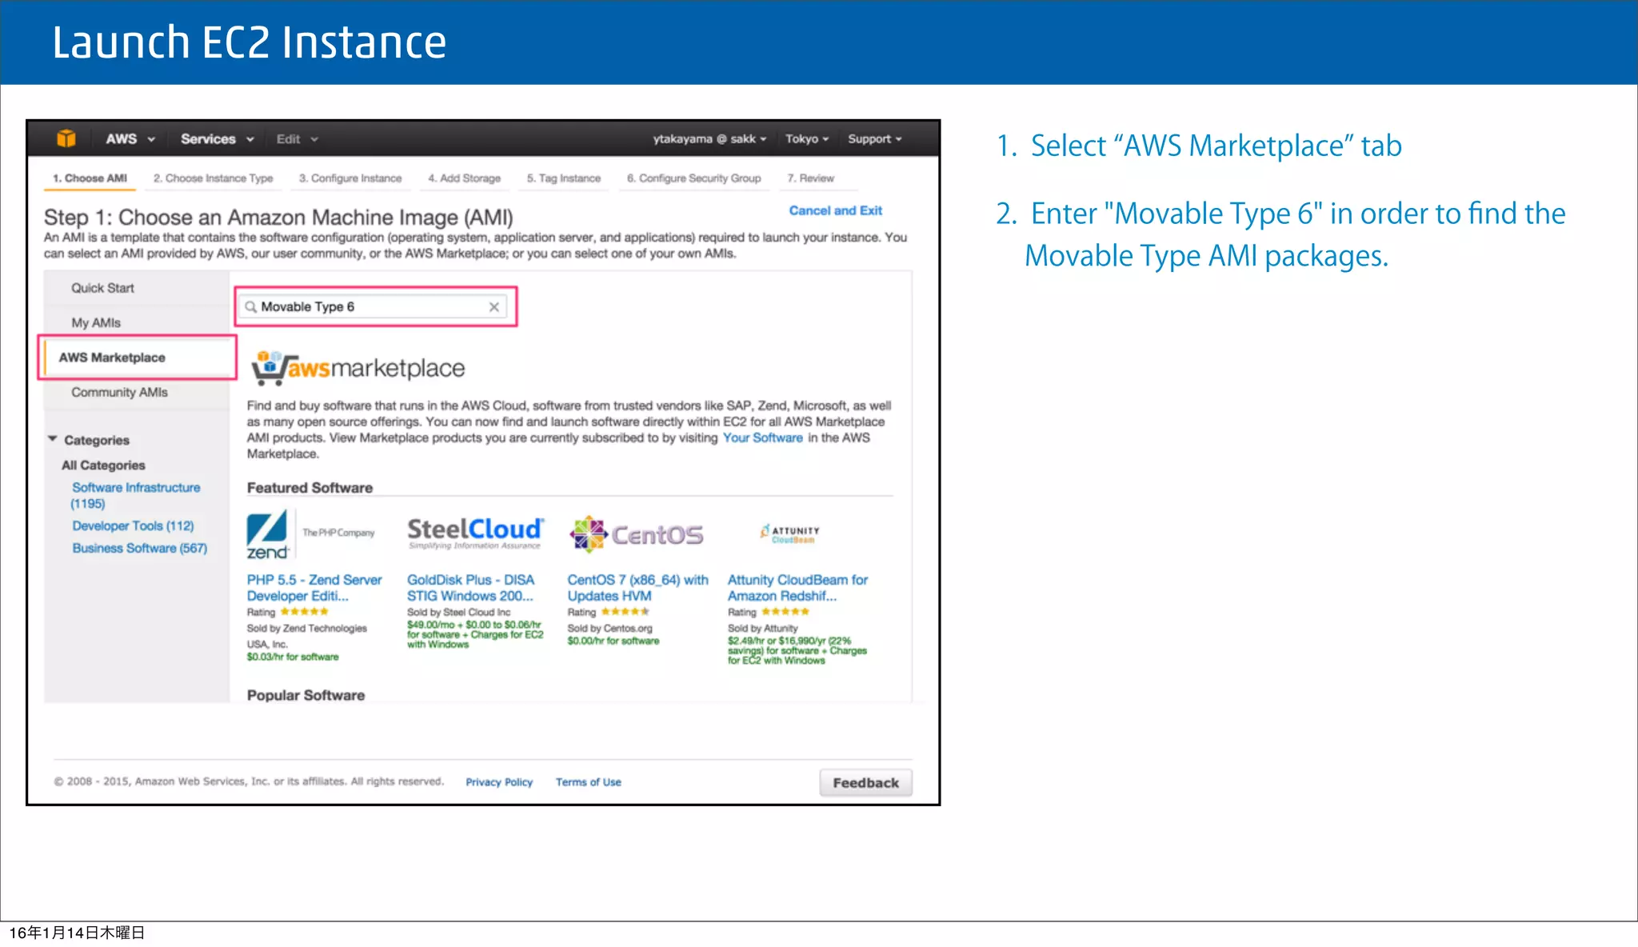The width and height of the screenshot is (1638, 947).
Task: Open the Terms of Use link
Action: click(x=588, y=782)
